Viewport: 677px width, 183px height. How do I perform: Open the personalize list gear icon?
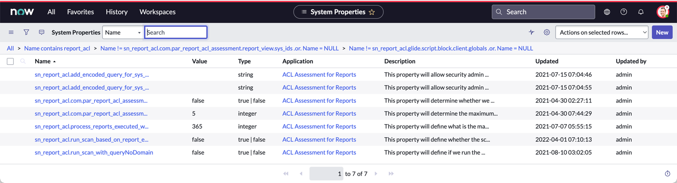(547, 32)
